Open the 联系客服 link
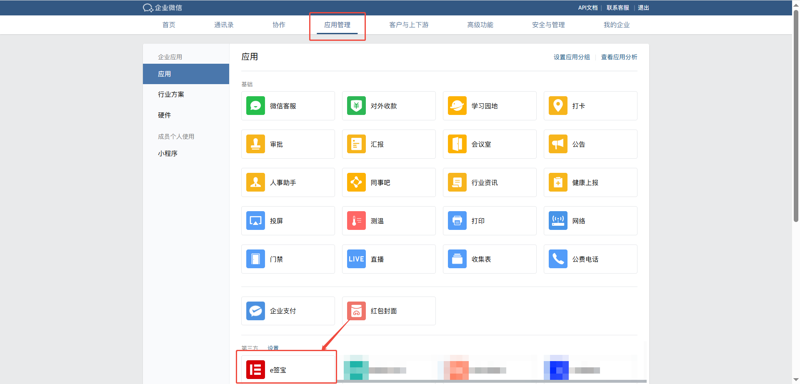This screenshot has height=384, width=800. (617, 7)
